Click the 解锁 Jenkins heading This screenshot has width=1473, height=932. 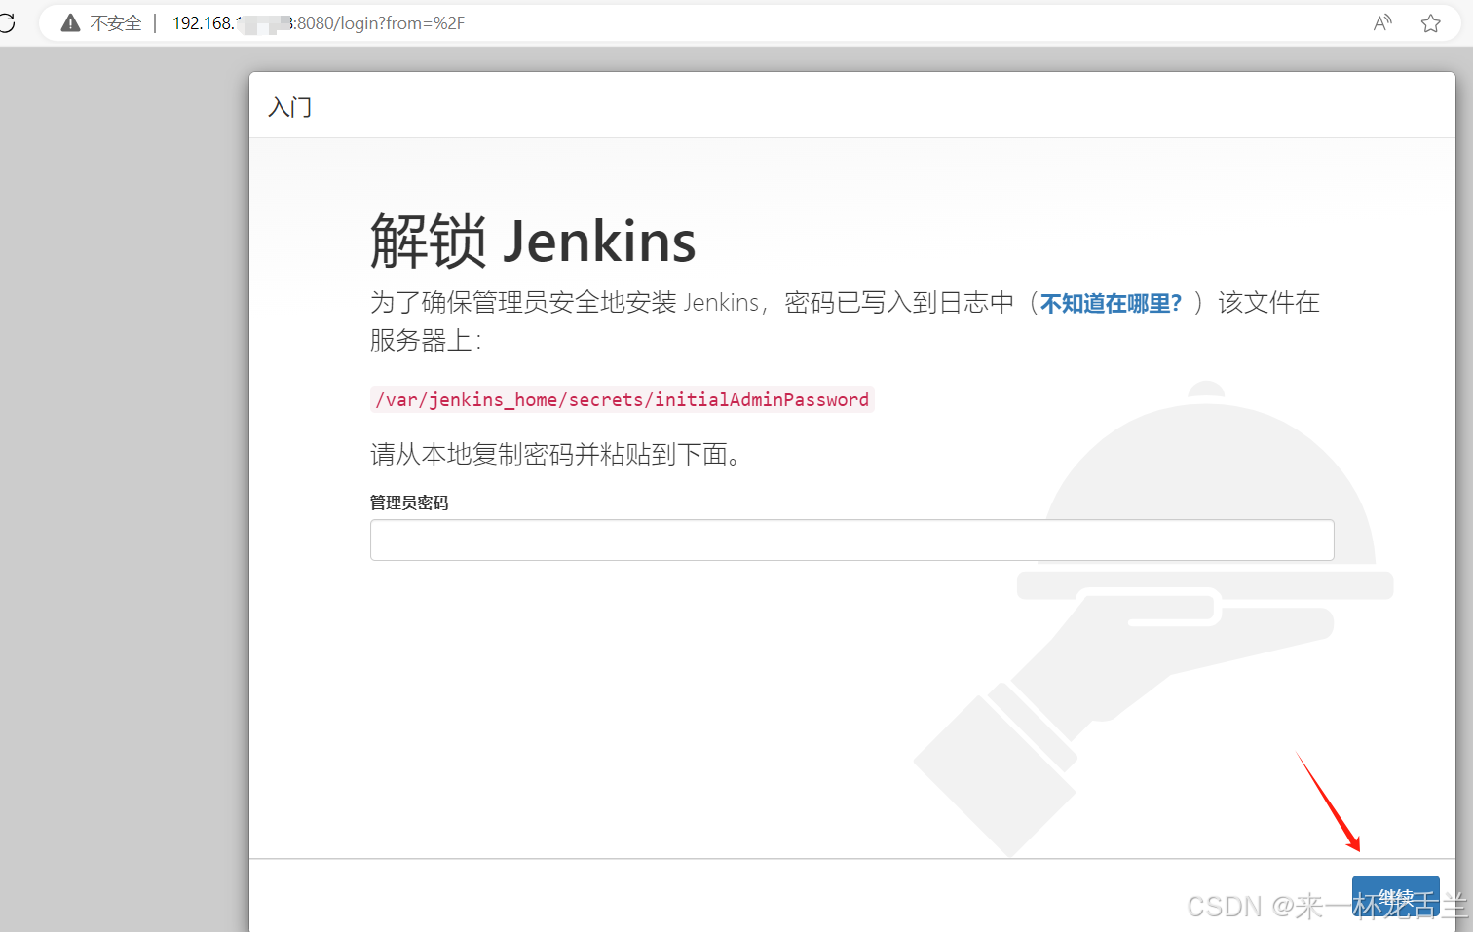(533, 241)
